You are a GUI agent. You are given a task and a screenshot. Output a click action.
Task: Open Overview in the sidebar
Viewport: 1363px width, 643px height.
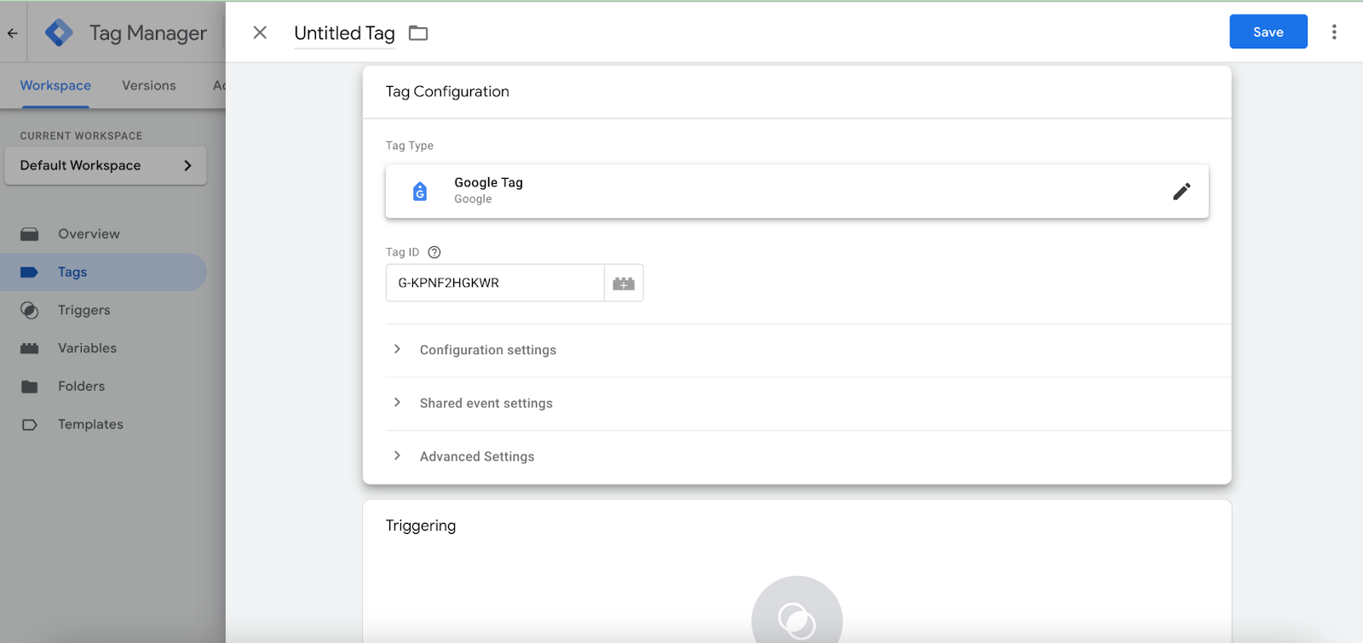point(103,234)
